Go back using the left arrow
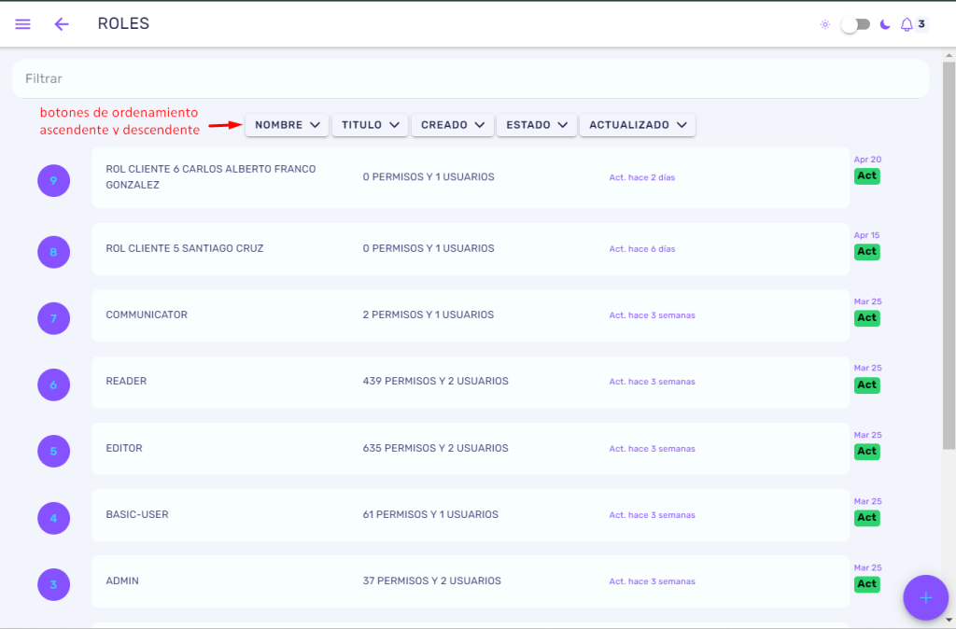This screenshot has height=629, width=956. 62,23
